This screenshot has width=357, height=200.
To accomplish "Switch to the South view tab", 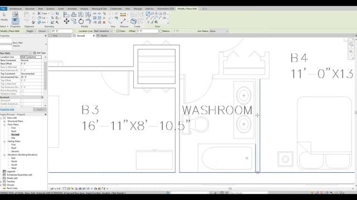I will [x=104, y=36].
